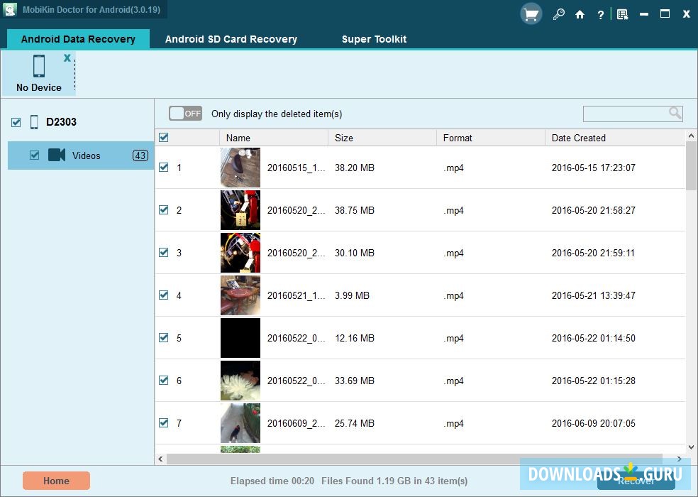Image resolution: width=698 pixels, height=497 pixels.
Task: Uncheck the select-all header checkbox
Action: point(164,138)
